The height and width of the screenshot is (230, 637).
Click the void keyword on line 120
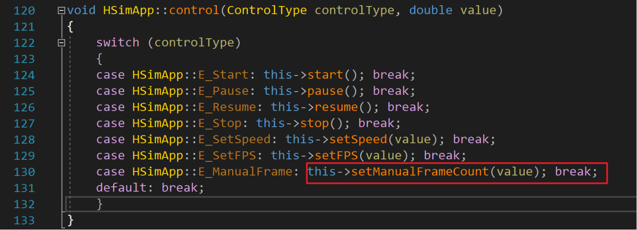(x=81, y=10)
